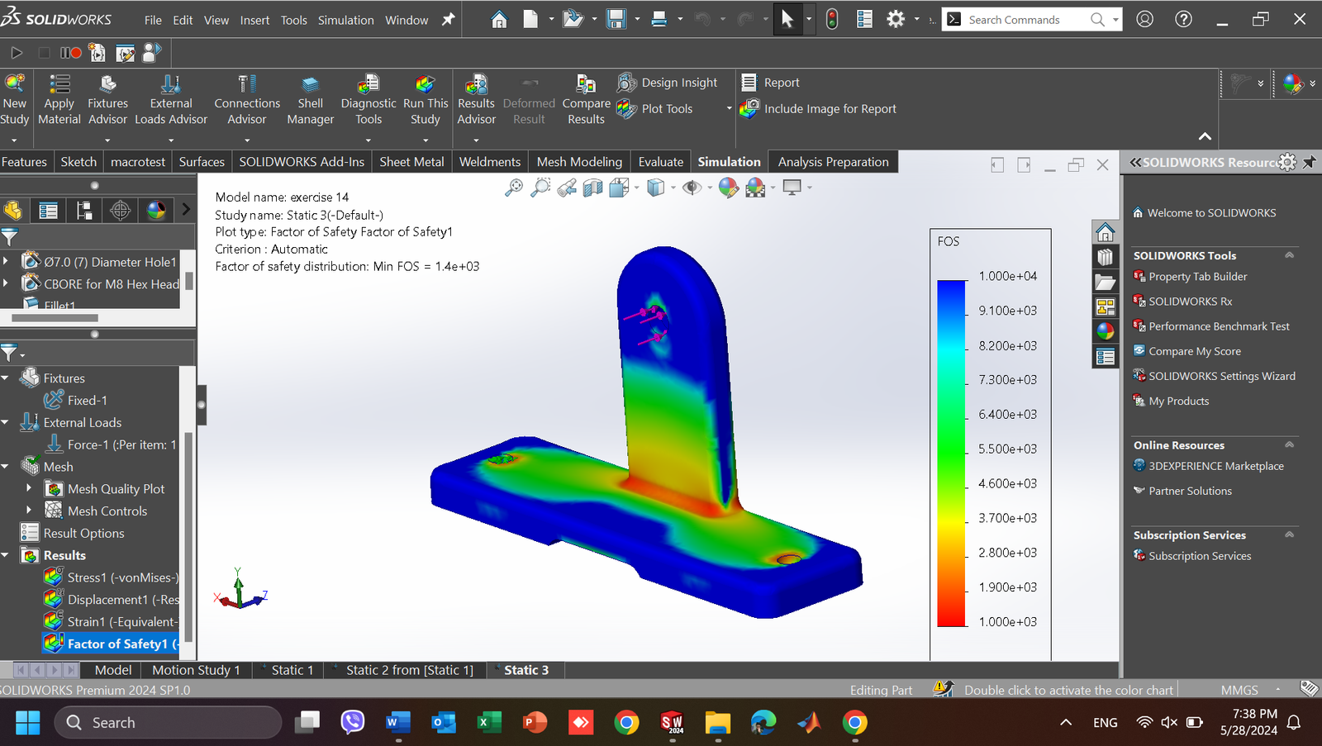The width and height of the screenshot is (1322, 746).
Task: Open the External Loads Advisor tool
Action: [171, 85]
